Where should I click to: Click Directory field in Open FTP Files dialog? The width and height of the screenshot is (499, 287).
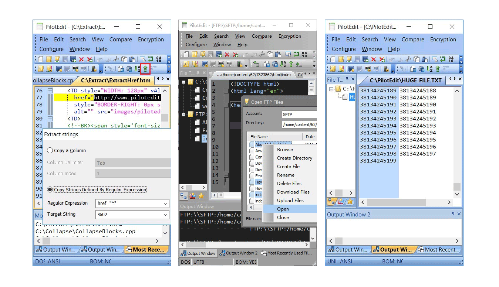299,124
